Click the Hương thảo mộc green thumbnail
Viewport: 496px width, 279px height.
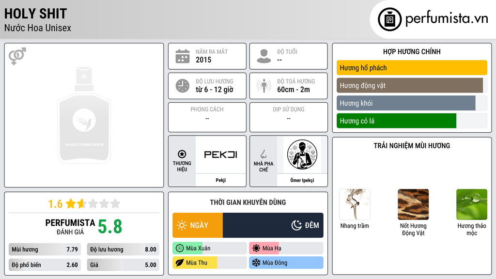click(x=472, y=204)
